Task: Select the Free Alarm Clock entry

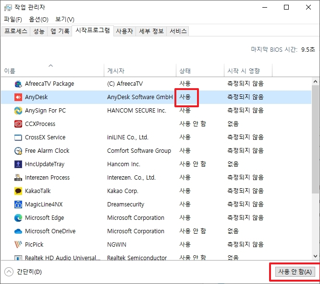Action: click(47, 151)
